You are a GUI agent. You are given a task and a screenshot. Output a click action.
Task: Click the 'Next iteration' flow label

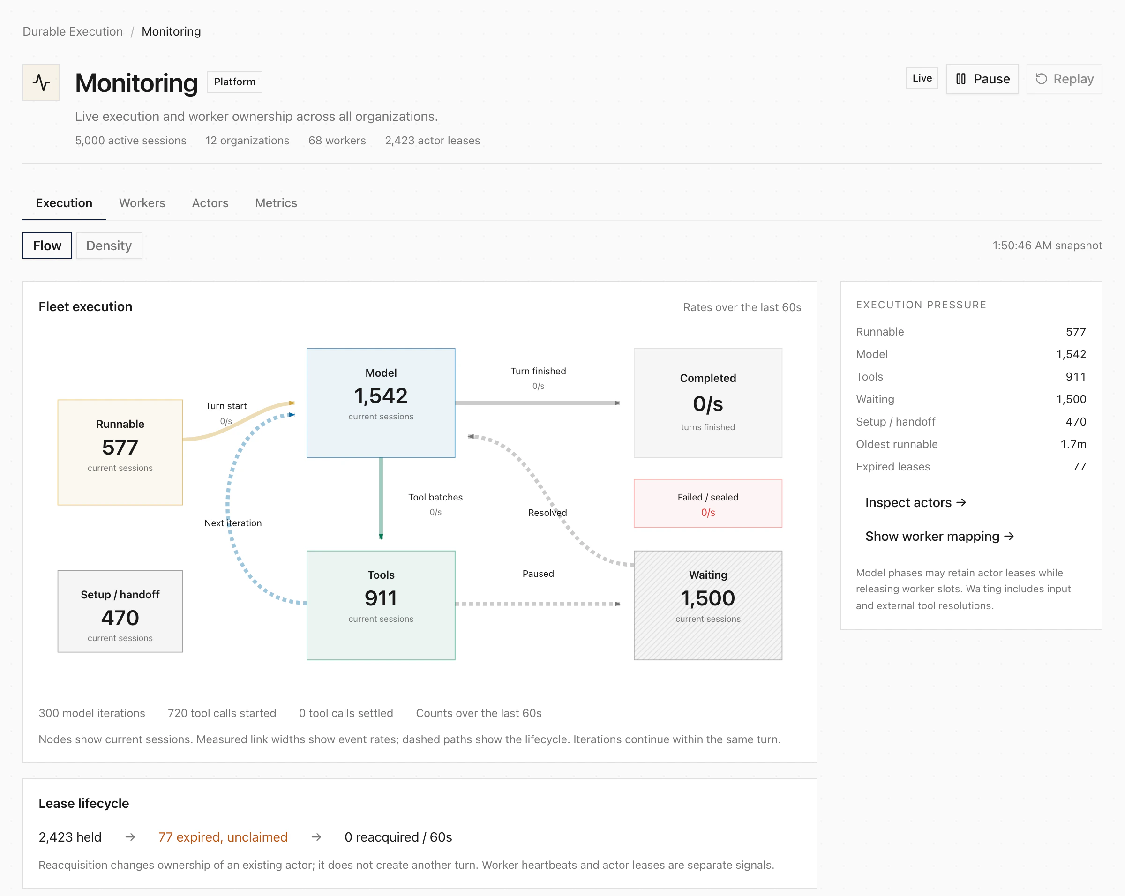point(232,523)
